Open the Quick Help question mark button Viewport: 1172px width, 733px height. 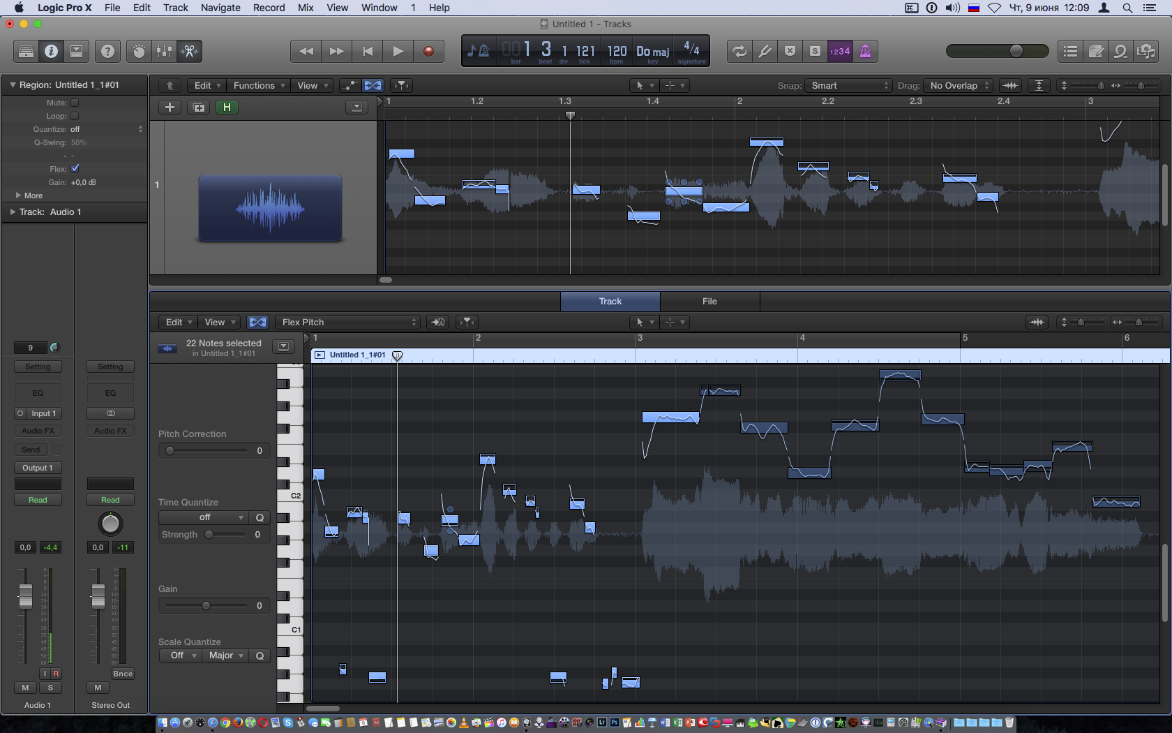point(107,51)
